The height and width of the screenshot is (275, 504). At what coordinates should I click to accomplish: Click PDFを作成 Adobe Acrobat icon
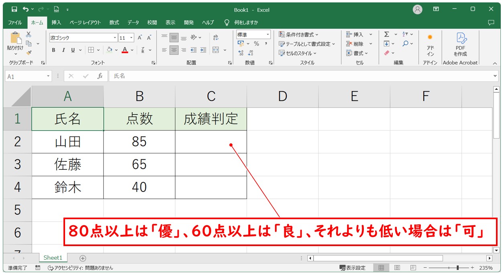[460, 44]
